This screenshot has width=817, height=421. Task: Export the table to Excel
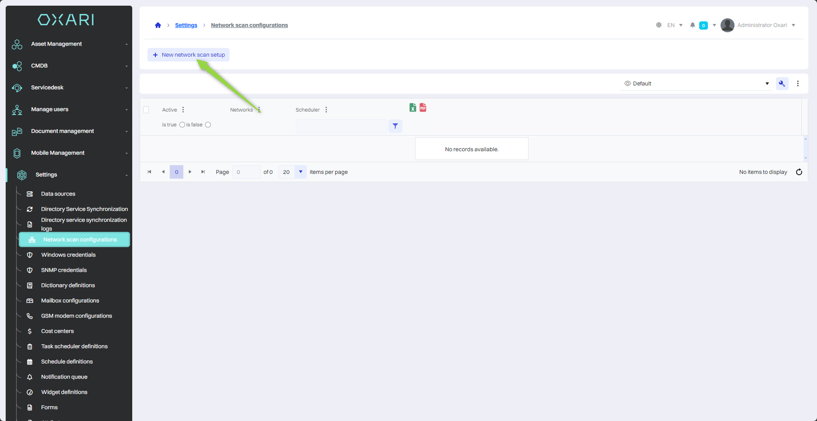point(412,108)
